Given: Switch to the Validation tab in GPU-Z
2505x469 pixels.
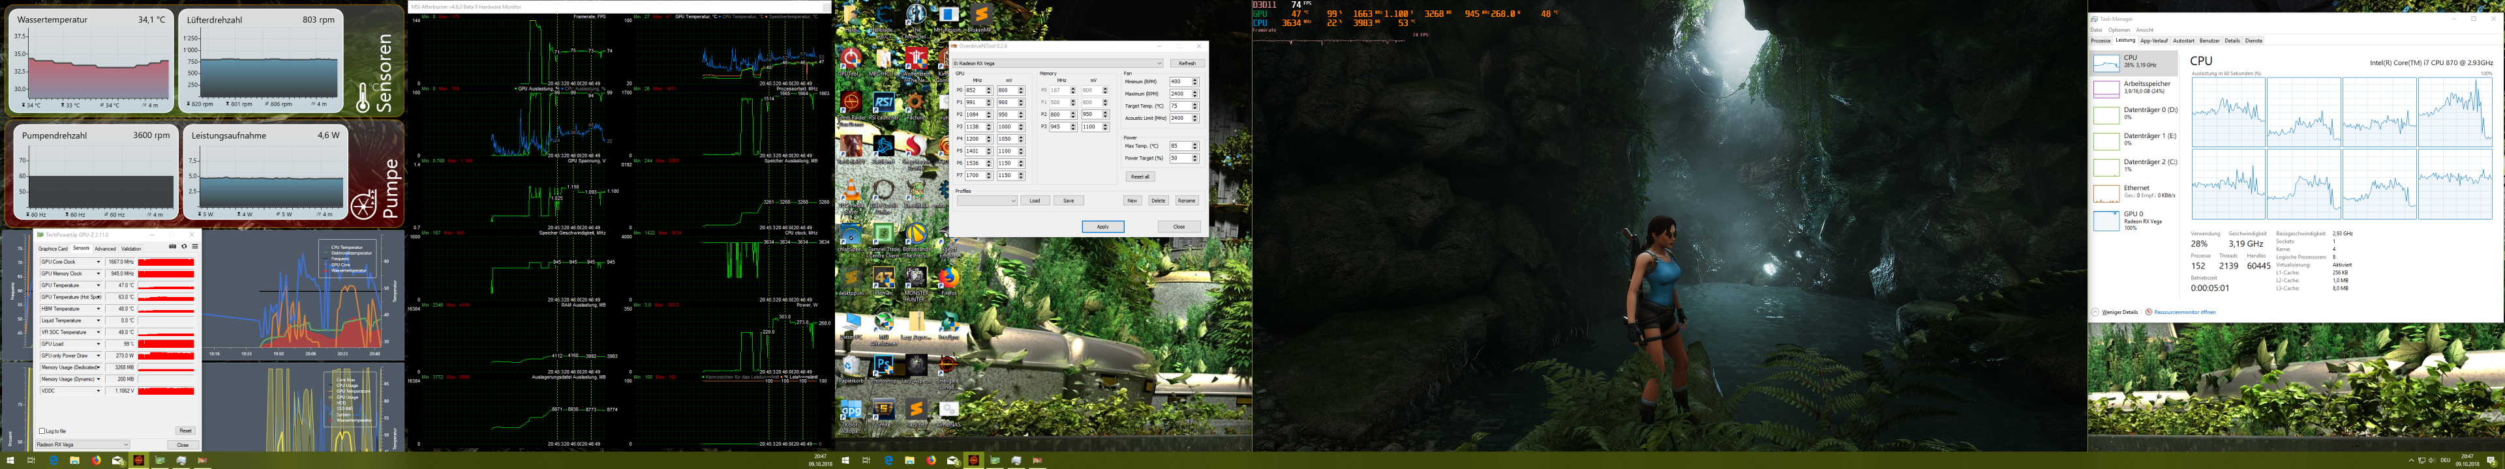Looking at the screenshot, I should point(131,249).
